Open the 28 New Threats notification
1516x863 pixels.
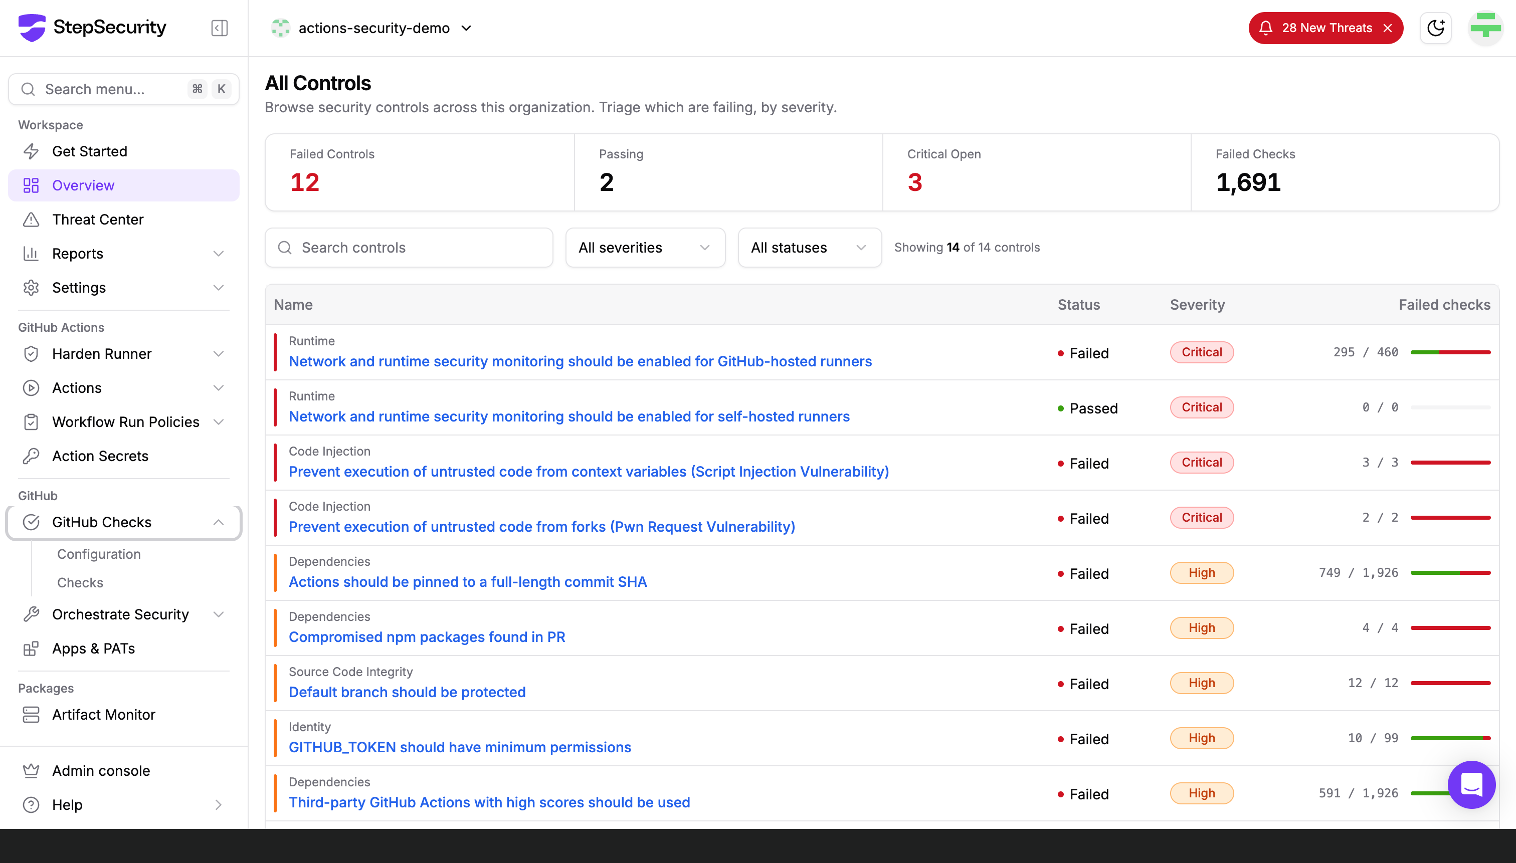pos(1326,28)
